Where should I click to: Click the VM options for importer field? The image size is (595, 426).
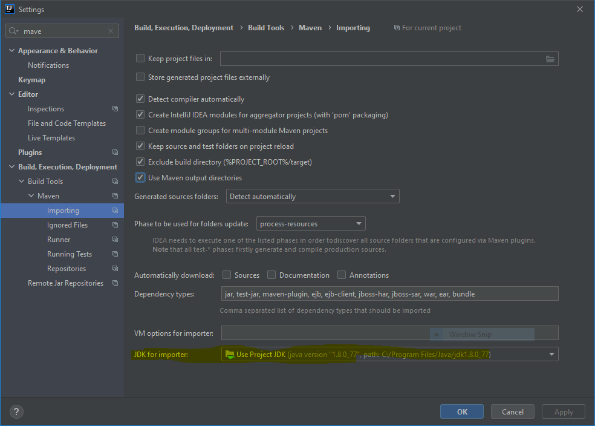pos(389,333)
